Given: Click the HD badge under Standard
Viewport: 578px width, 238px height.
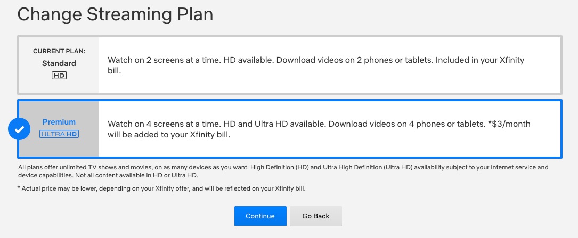Looking at the screenshot, I should (x=59, y=76).
